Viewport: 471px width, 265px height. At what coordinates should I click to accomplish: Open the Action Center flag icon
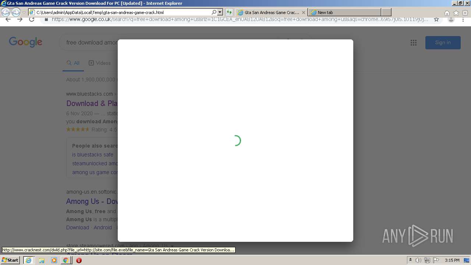(436, 260)
